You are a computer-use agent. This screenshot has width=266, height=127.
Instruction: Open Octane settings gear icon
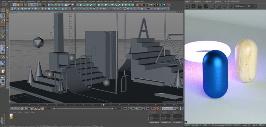coord(193,6)
